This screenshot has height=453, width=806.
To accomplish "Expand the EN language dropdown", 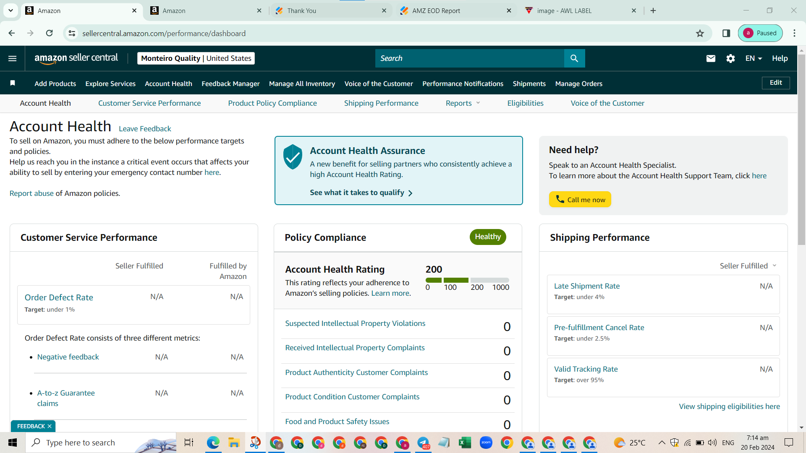I will pyautogui.click(x=754, y=58).
